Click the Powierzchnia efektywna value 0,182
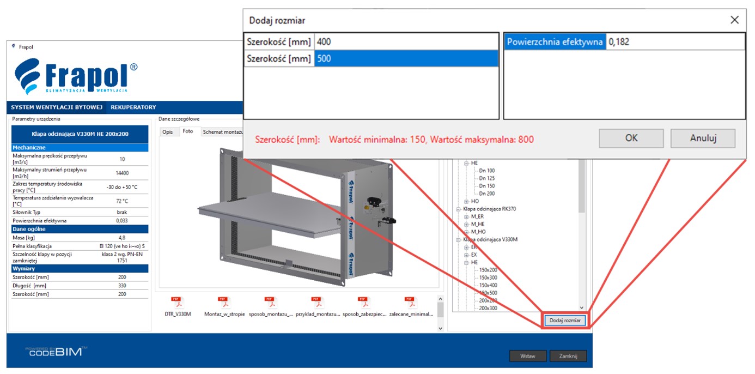The height and width of the screenshot is (374, 755). (675, 41)
